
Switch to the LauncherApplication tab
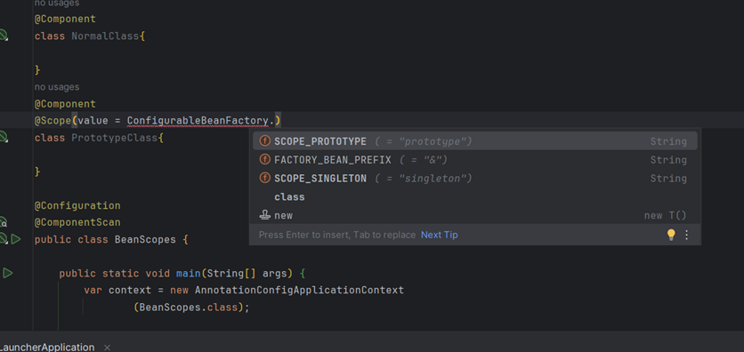47,348
